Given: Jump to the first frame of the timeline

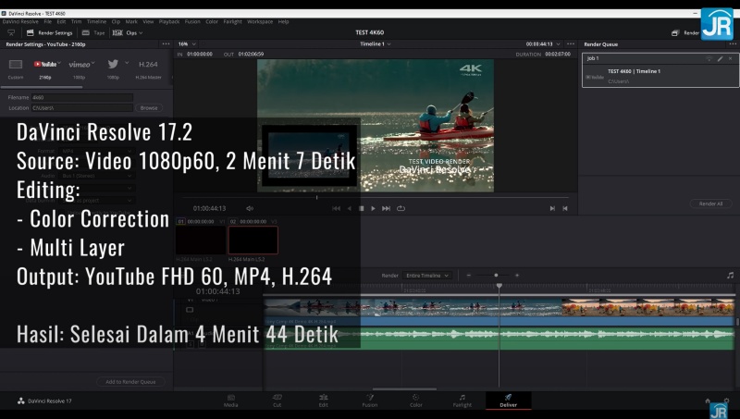Looking at the screenshot, I should 336,208.
